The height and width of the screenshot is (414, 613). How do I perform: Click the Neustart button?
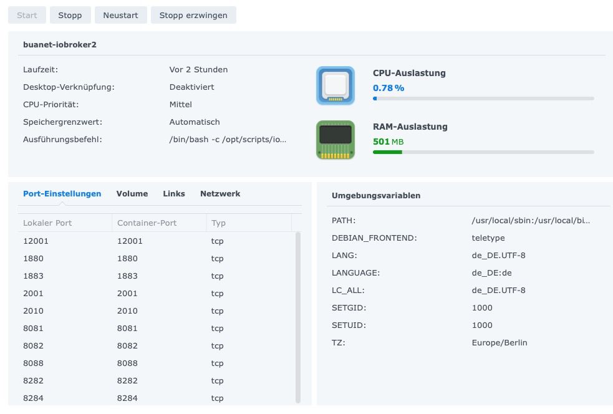(x=121, y=15)
